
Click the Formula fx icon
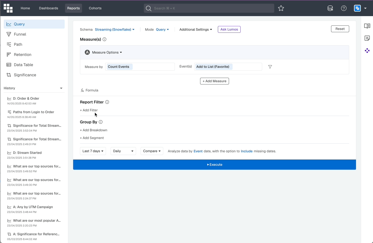click(x=82, y=90)
